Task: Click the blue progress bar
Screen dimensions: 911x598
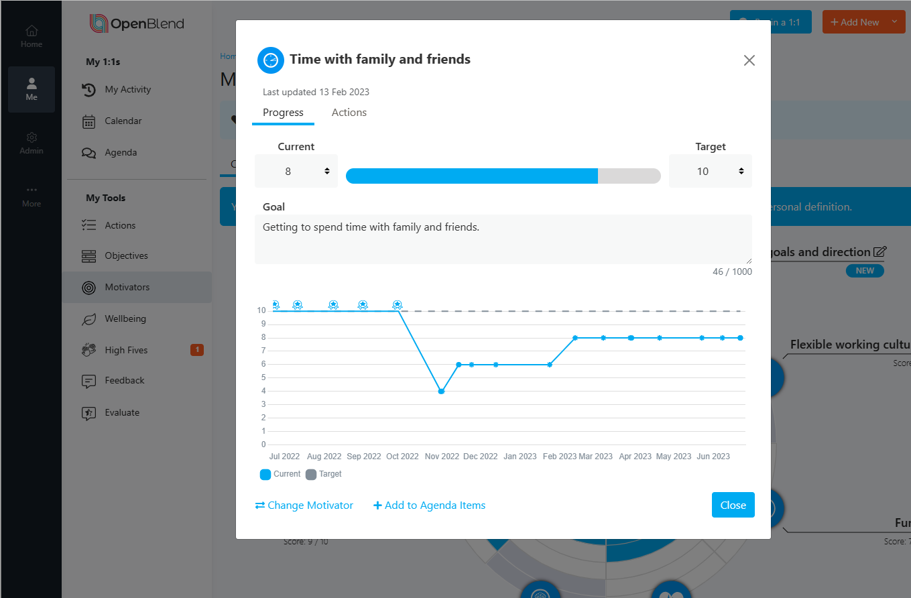Action: [503, 176]
